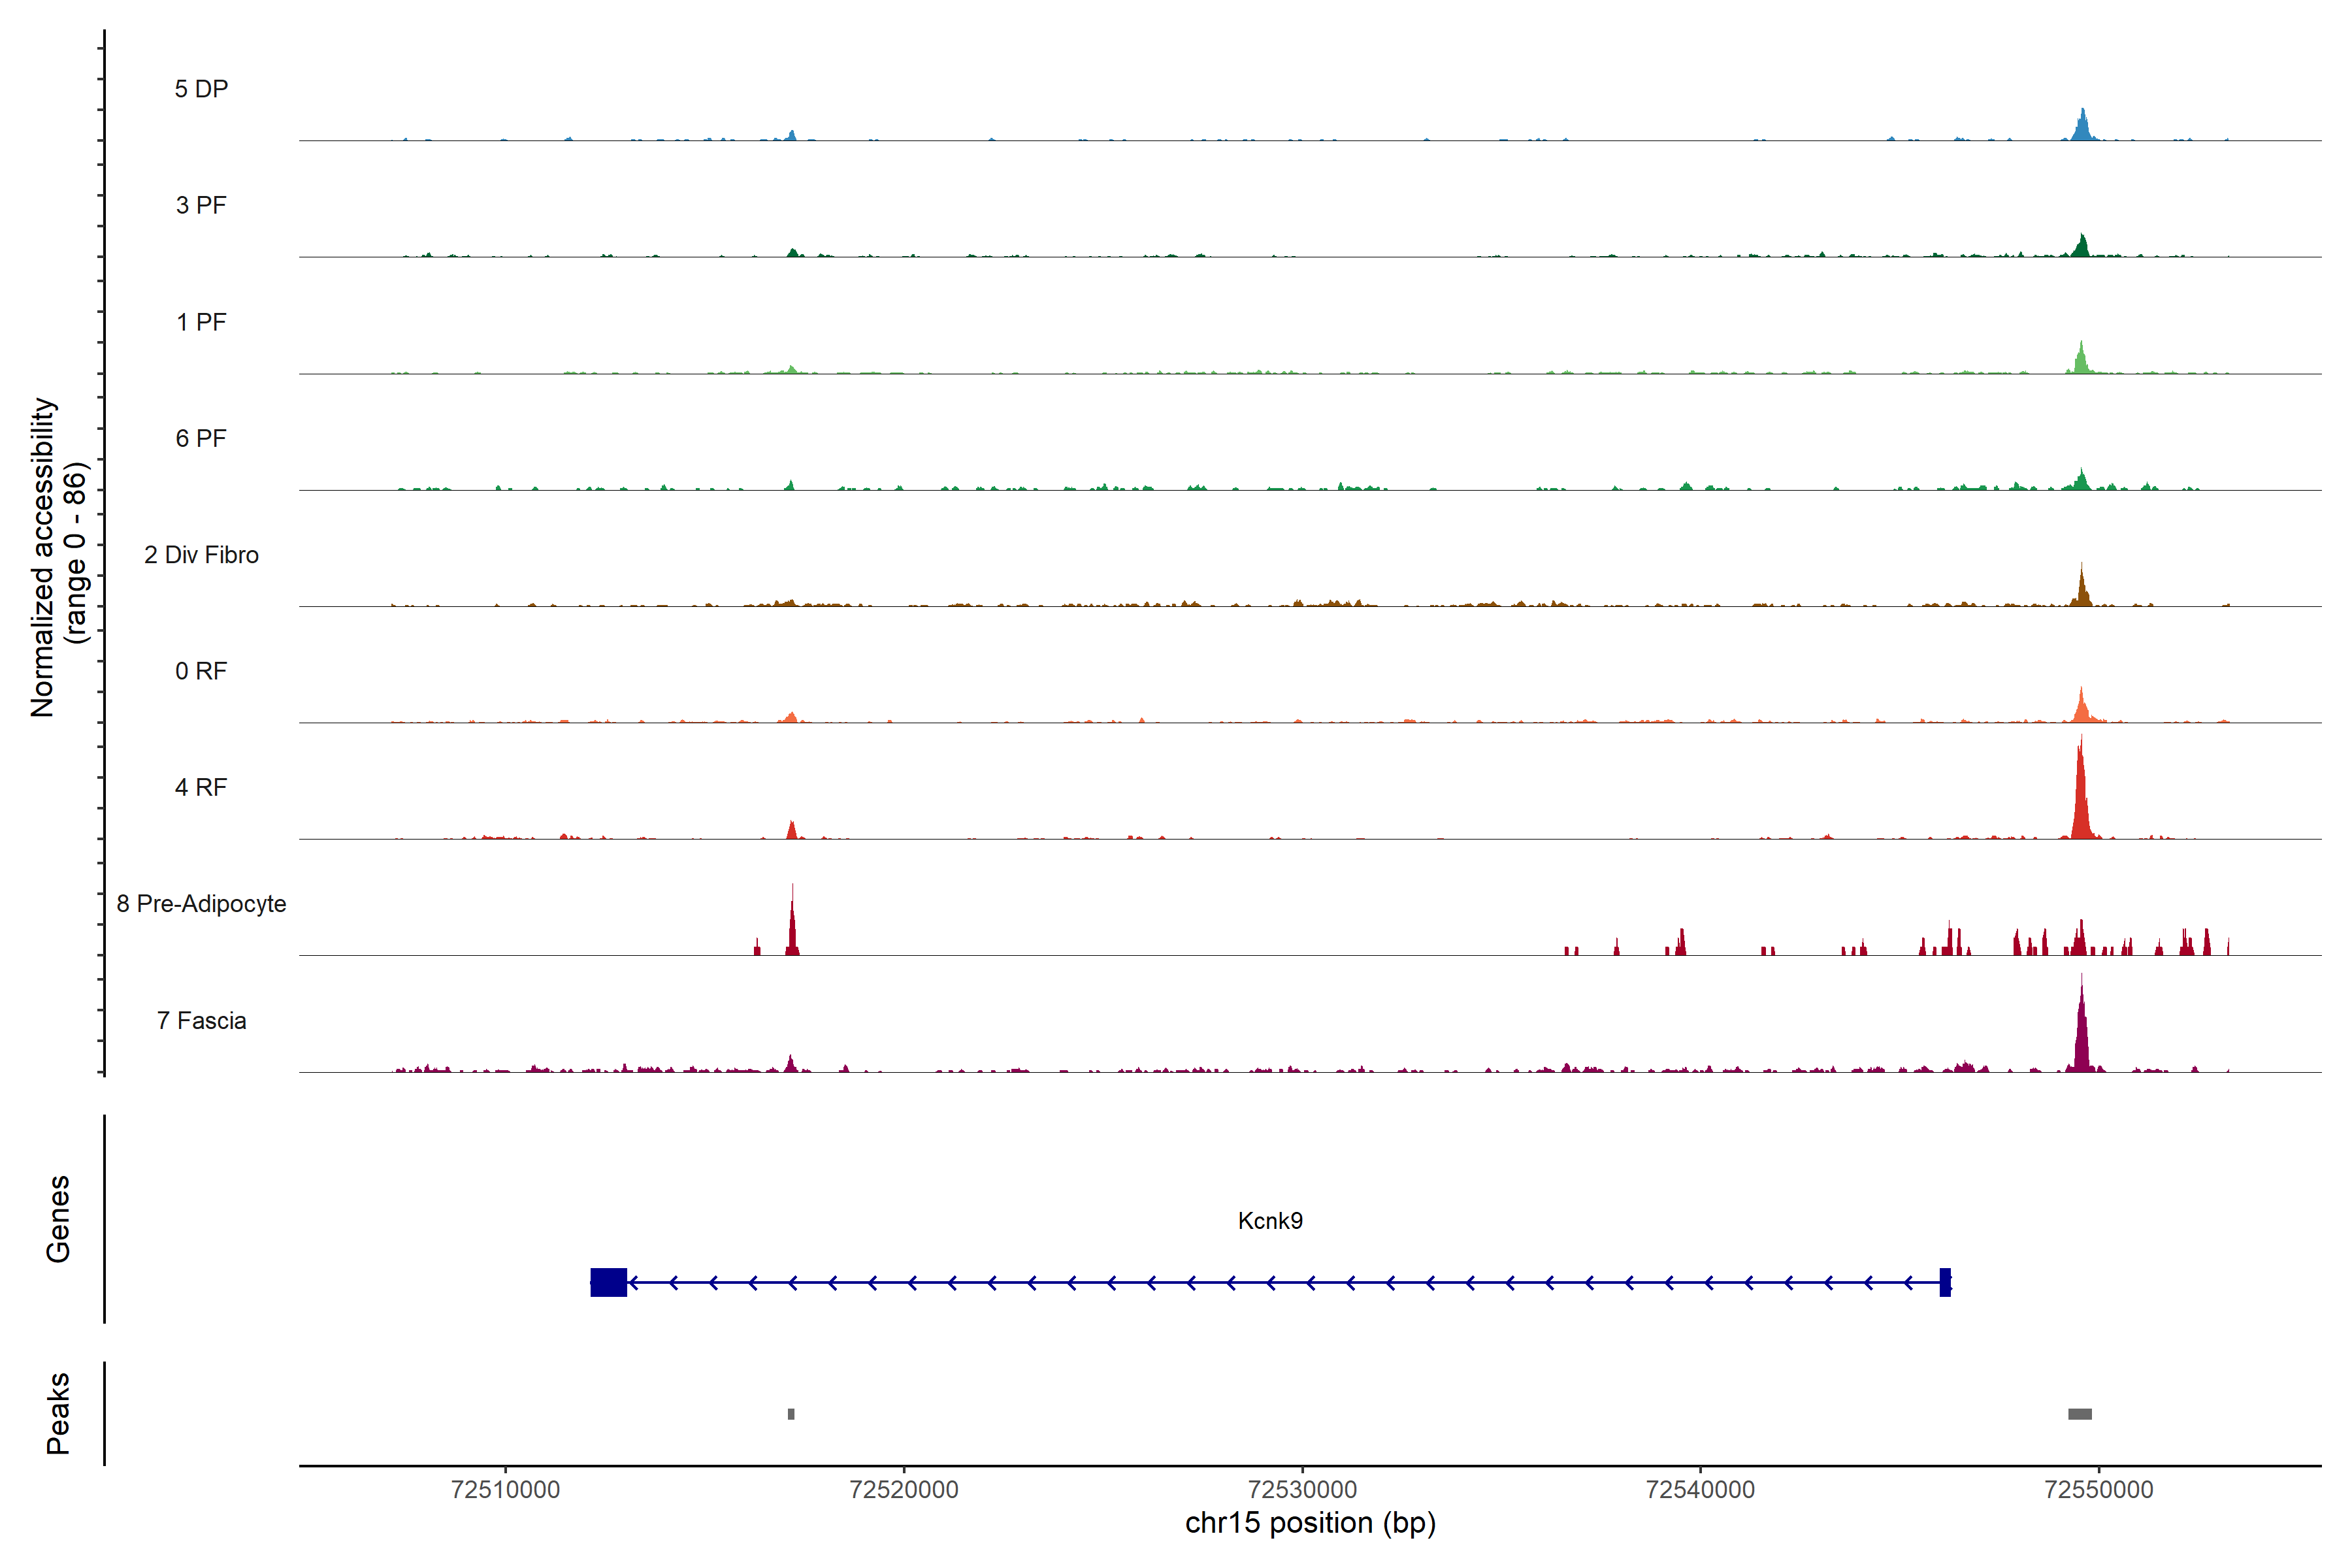Click the Kcnk9 gene name label

coord(1270,1221)
